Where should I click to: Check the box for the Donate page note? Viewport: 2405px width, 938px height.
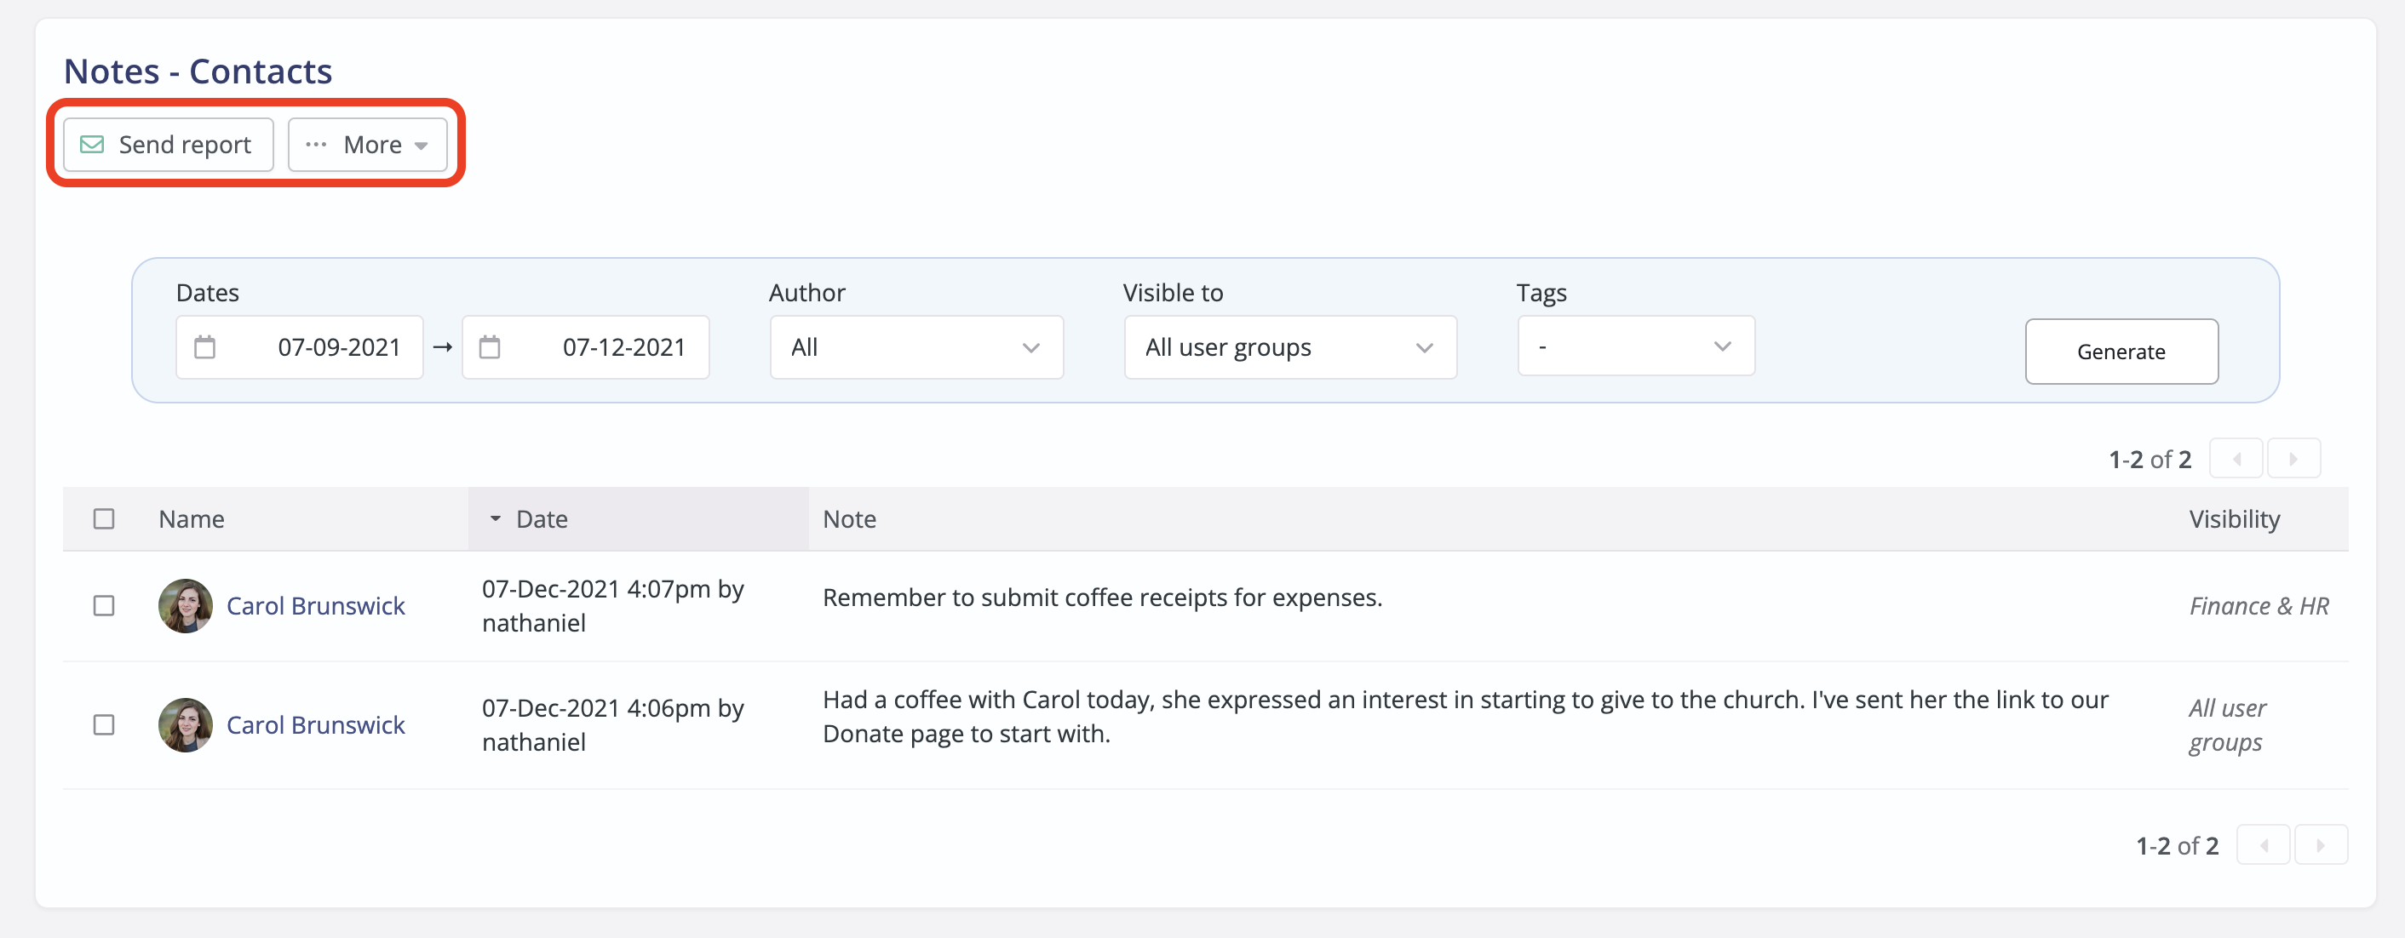click(x=105, y=724)
